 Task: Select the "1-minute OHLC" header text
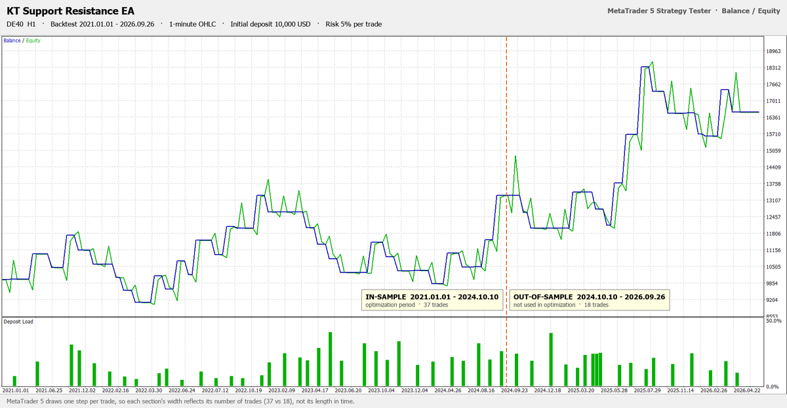pos(192,24)
